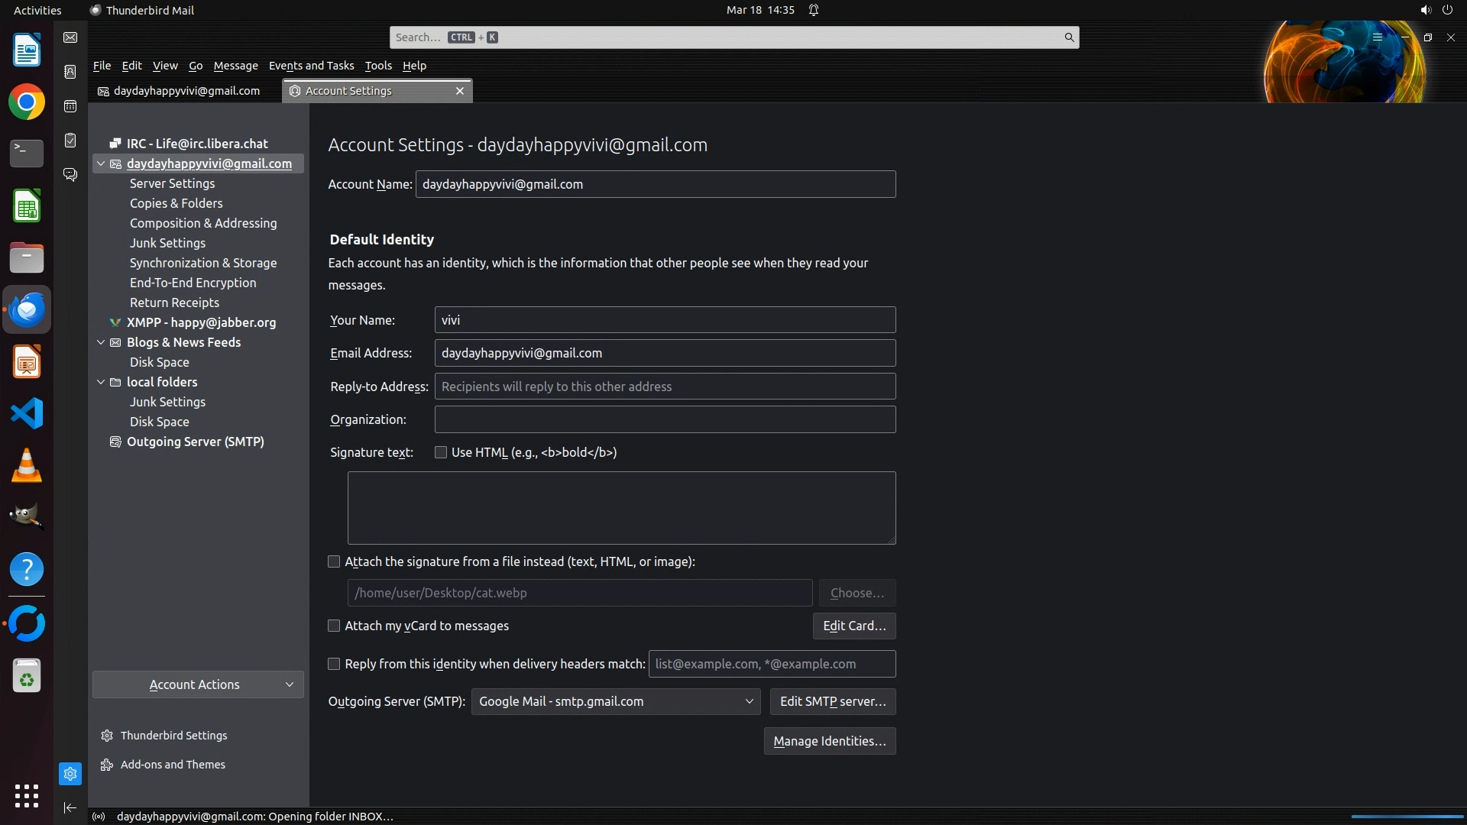Open the Account Actions dropdown
Image resolution: width=1467 pixels, height=825 pixels.
click(x=198, y=684)
